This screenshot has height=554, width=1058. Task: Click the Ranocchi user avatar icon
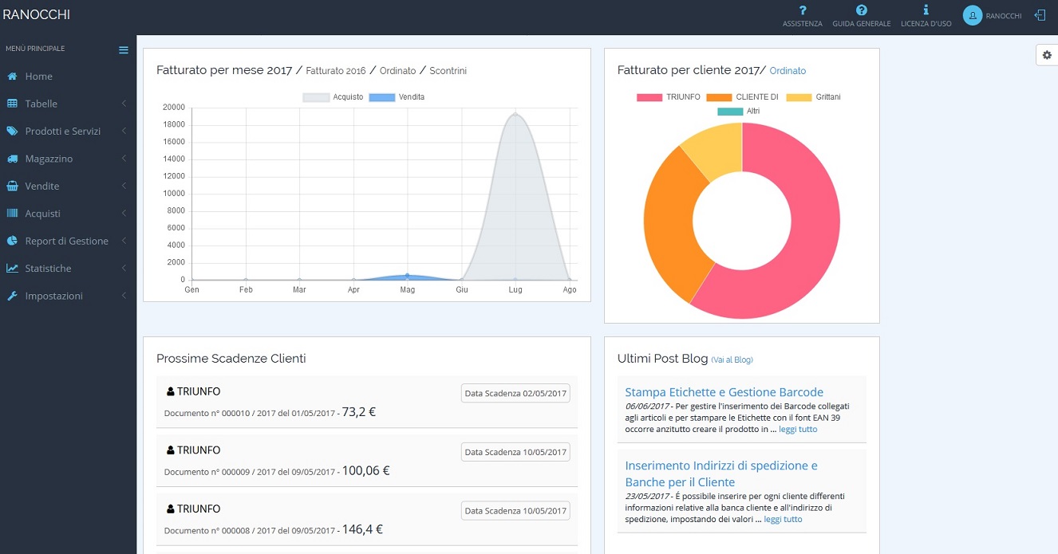[x=972, y=15]
